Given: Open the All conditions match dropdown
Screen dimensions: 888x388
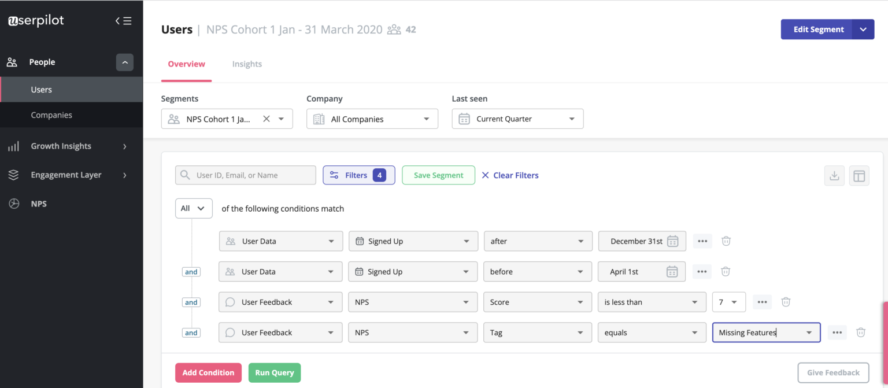Looking at the screenshot, I should coord(193,208).
